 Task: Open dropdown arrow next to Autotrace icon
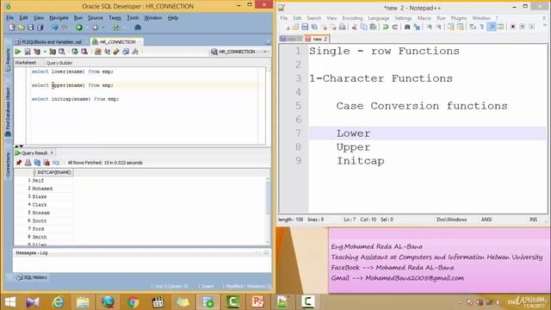tap(45, 52)
